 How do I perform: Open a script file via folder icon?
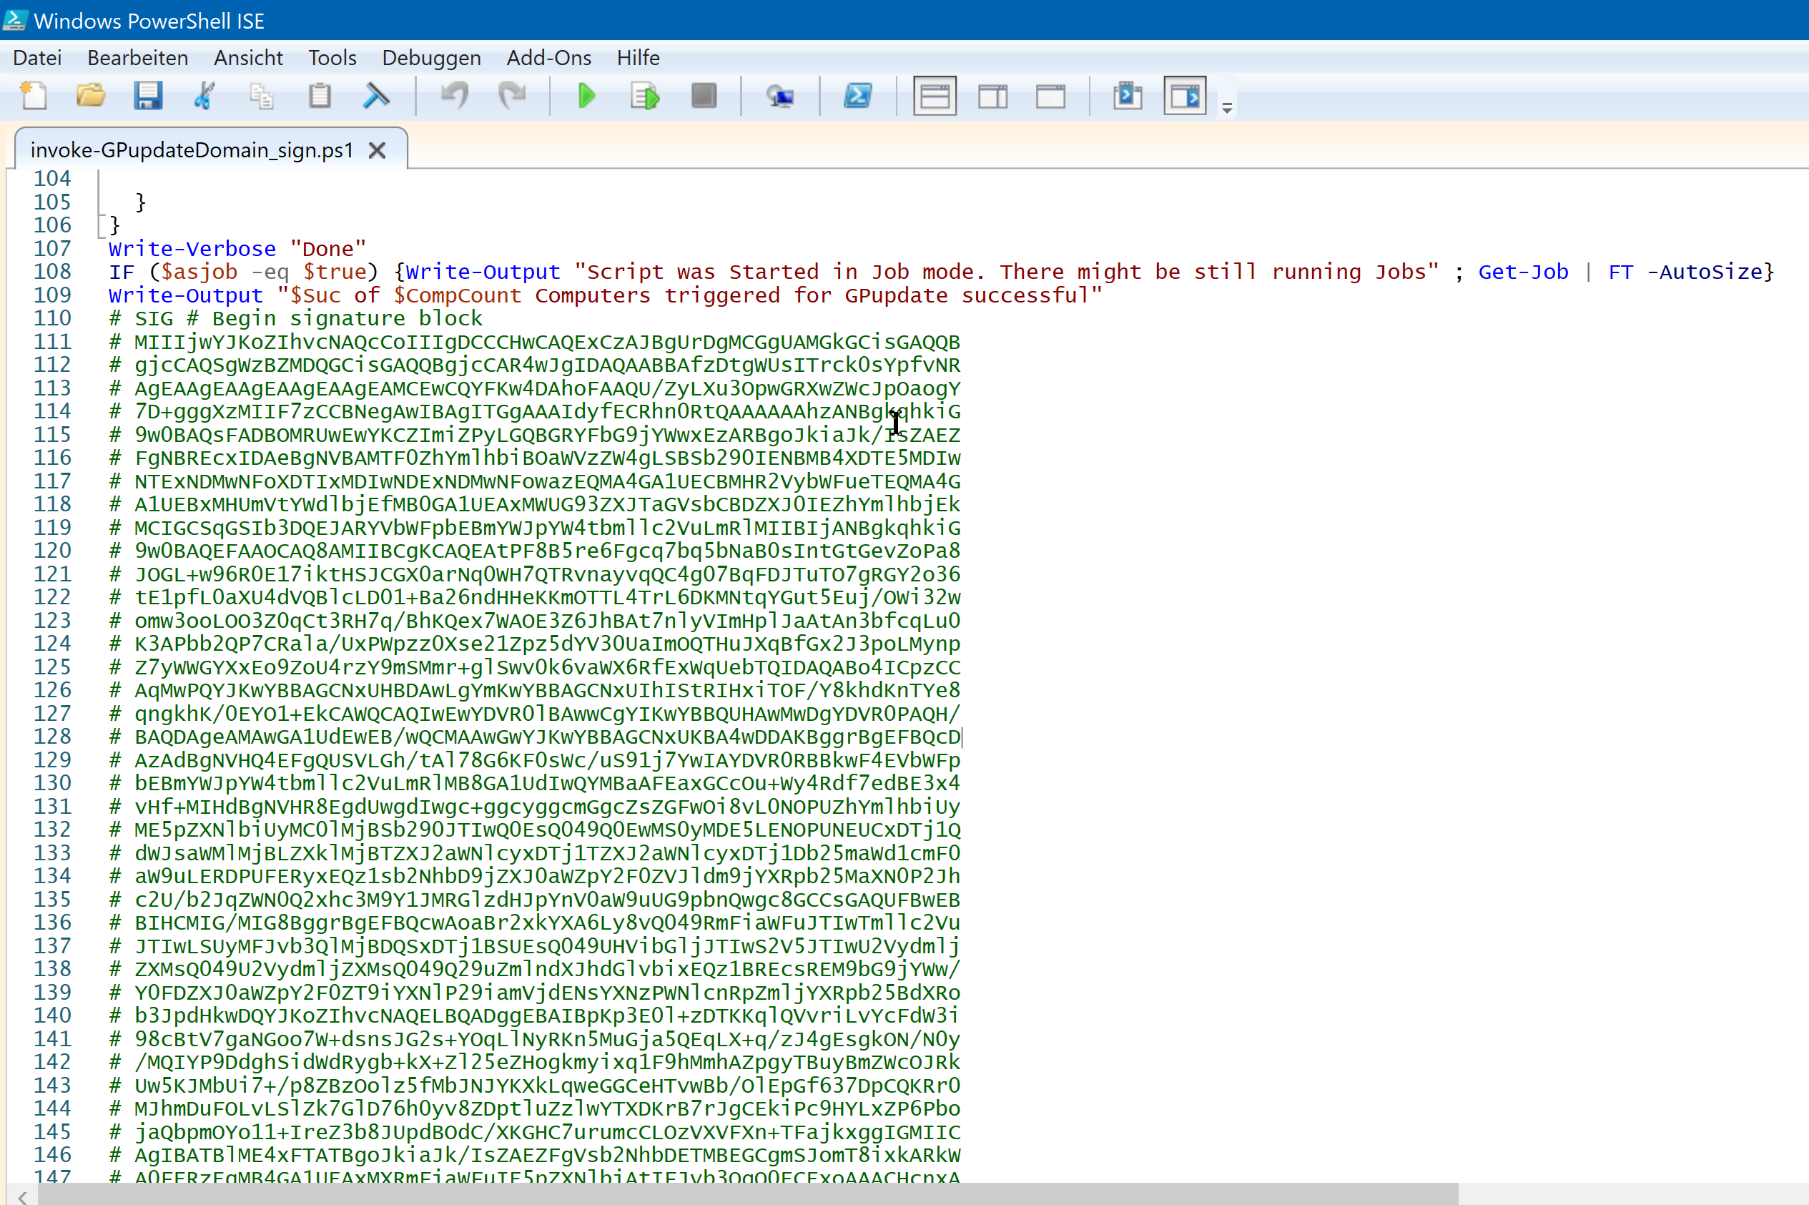pos(91,96)
